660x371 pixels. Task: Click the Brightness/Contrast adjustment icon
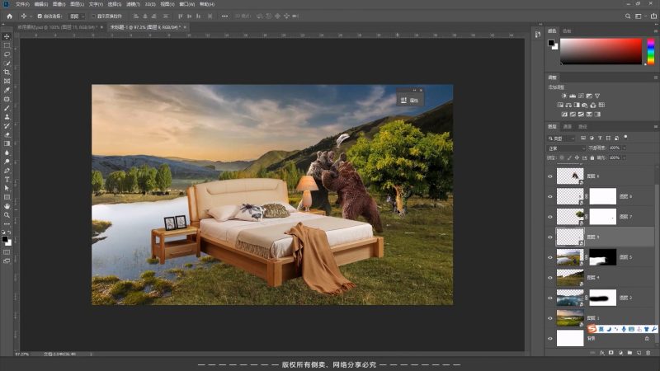coord(563,96)
